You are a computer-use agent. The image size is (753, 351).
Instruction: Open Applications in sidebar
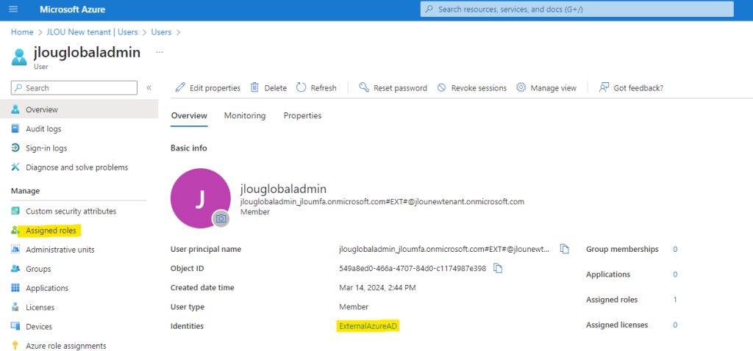click(47, 288)
